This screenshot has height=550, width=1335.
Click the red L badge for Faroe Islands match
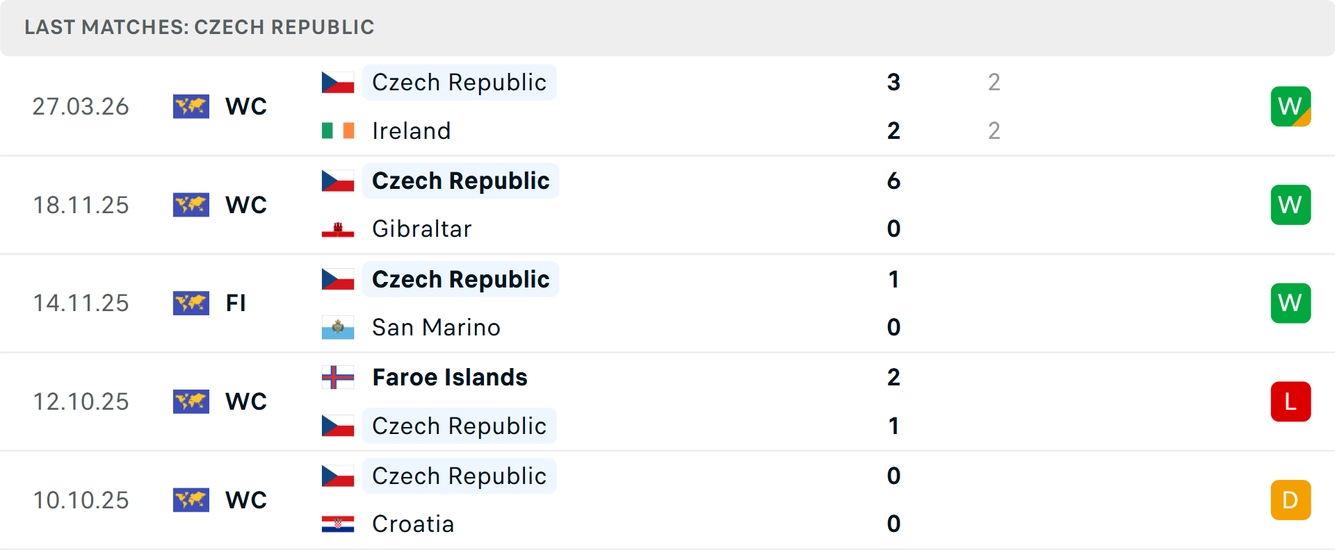click(x=1290, y=401)
